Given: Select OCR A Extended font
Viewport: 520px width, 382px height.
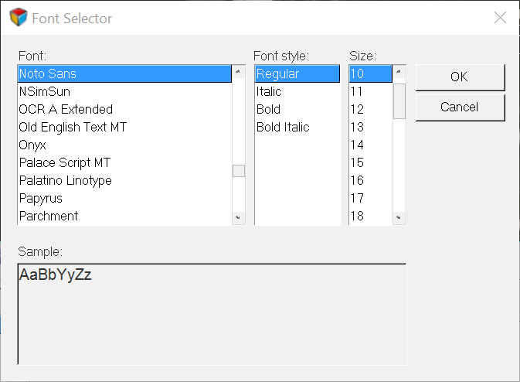Looking at the screenshot, I should click(66, 110).
